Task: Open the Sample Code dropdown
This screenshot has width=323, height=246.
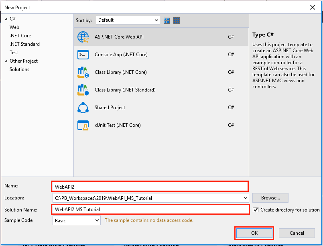Action: coord(97,220)
